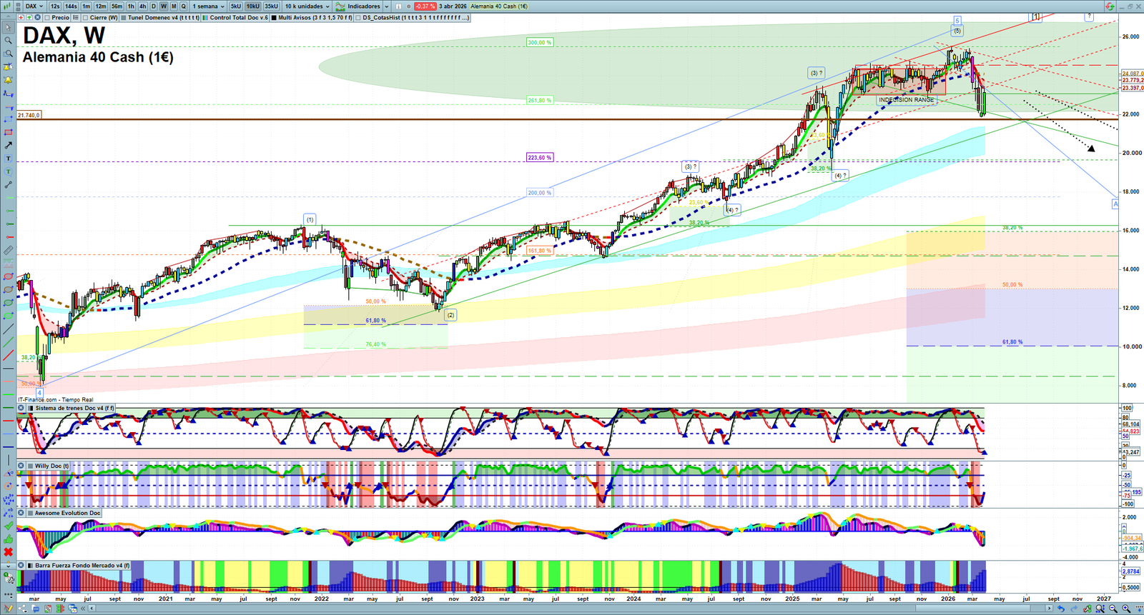Close the Awesome Evolution Doc panel
Screen dimensions: 1144x615
21,513
